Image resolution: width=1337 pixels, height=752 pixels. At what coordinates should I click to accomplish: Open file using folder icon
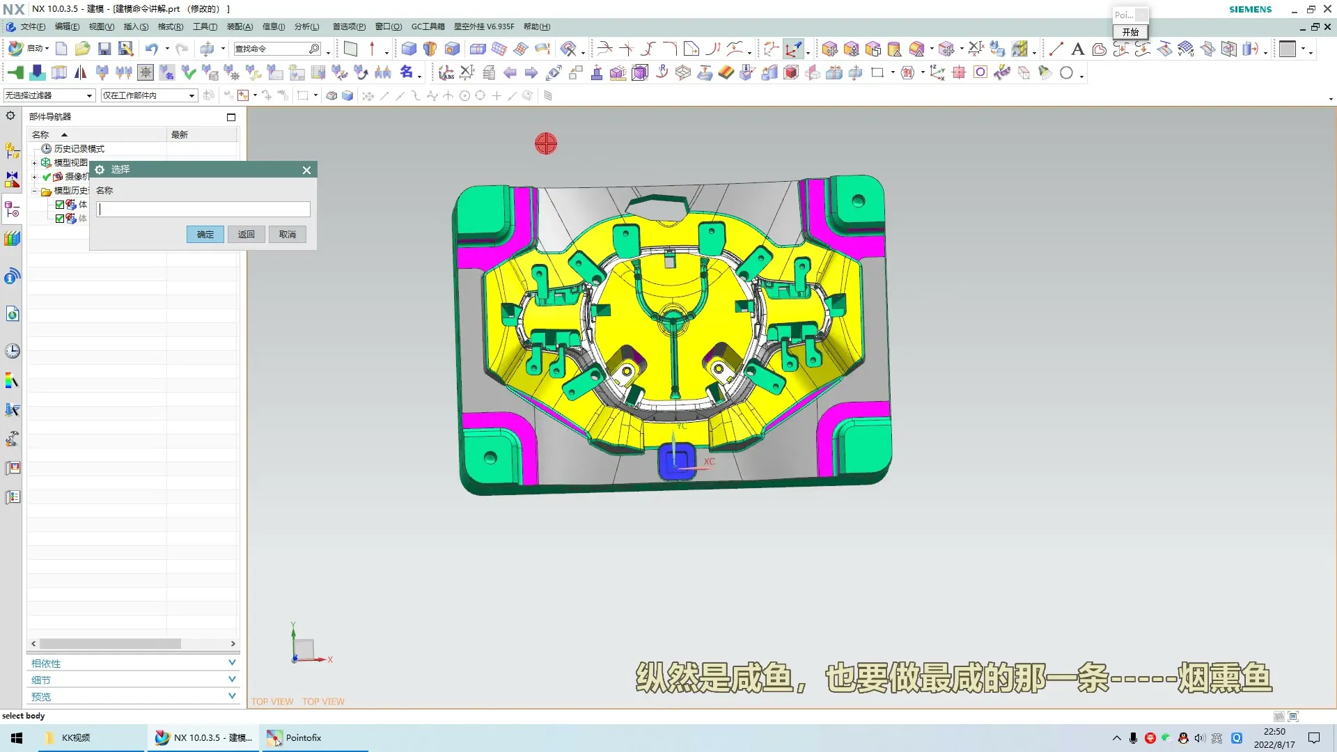coord(82,49)
